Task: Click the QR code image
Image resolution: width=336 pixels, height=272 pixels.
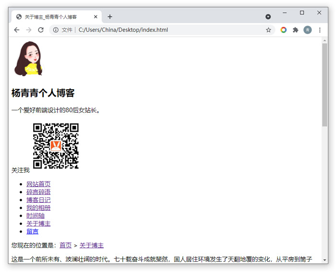Action: pyautogui.click(x=56, y=146)
